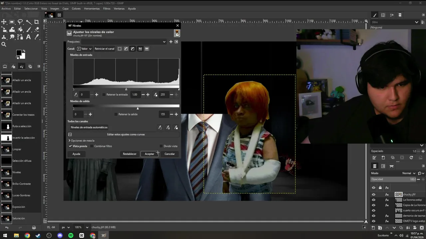Click the gamma midpoint input slider handle
426x239 pixels.
[126, 89]
